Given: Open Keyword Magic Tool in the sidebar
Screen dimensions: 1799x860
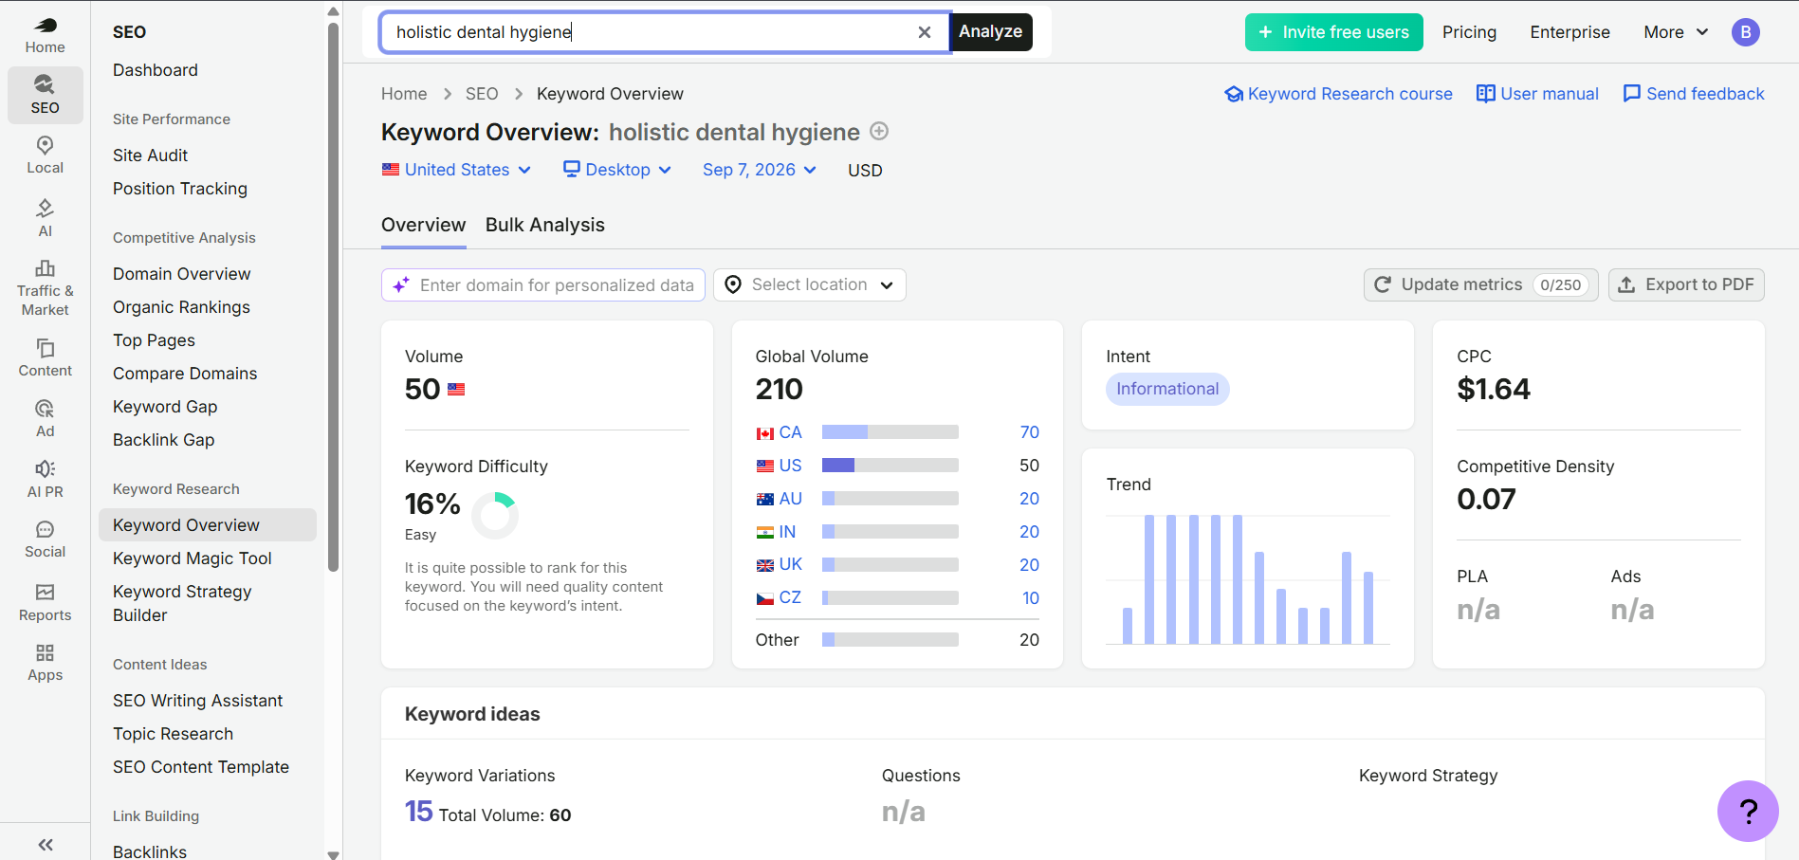Looking at the screenshot, I should click(193, 558).
